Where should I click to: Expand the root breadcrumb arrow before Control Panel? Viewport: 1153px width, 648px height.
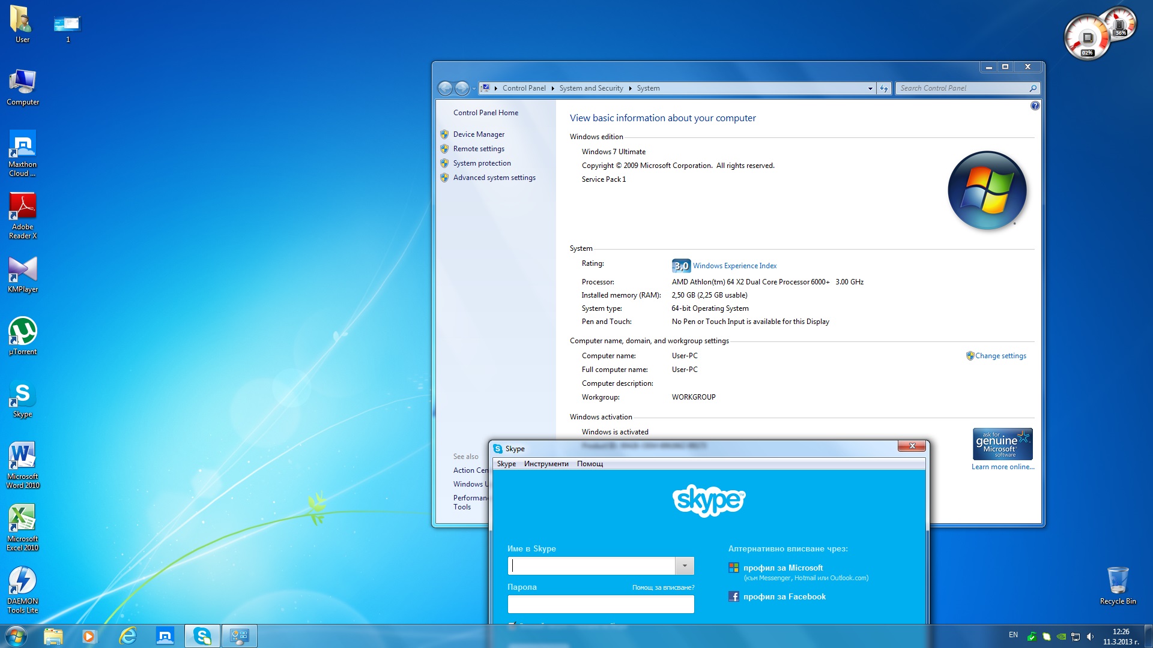pyautogui.click(x=495, y=88)
